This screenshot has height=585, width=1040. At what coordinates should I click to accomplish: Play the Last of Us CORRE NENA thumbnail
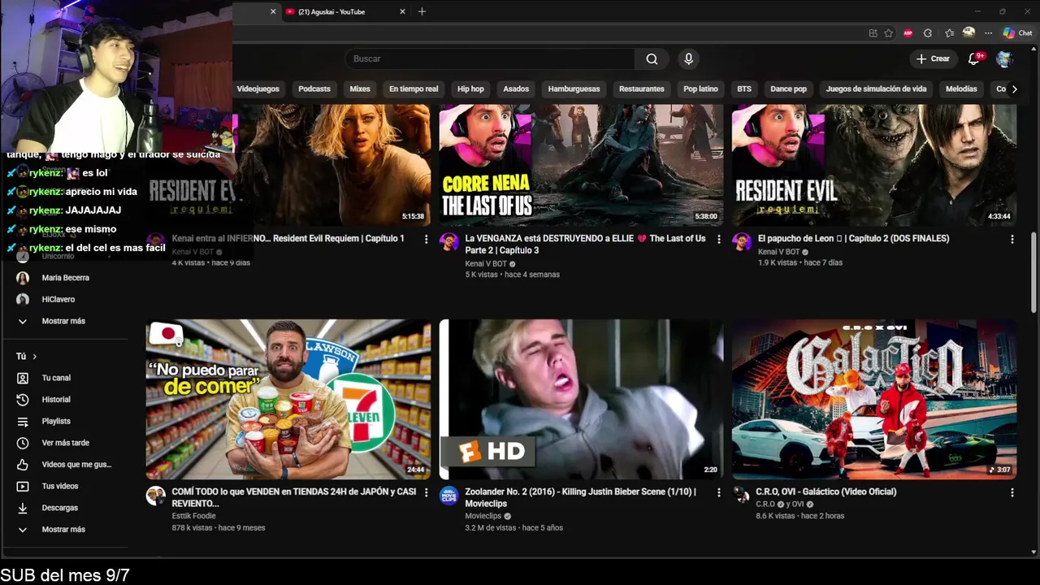click(581, 165)
